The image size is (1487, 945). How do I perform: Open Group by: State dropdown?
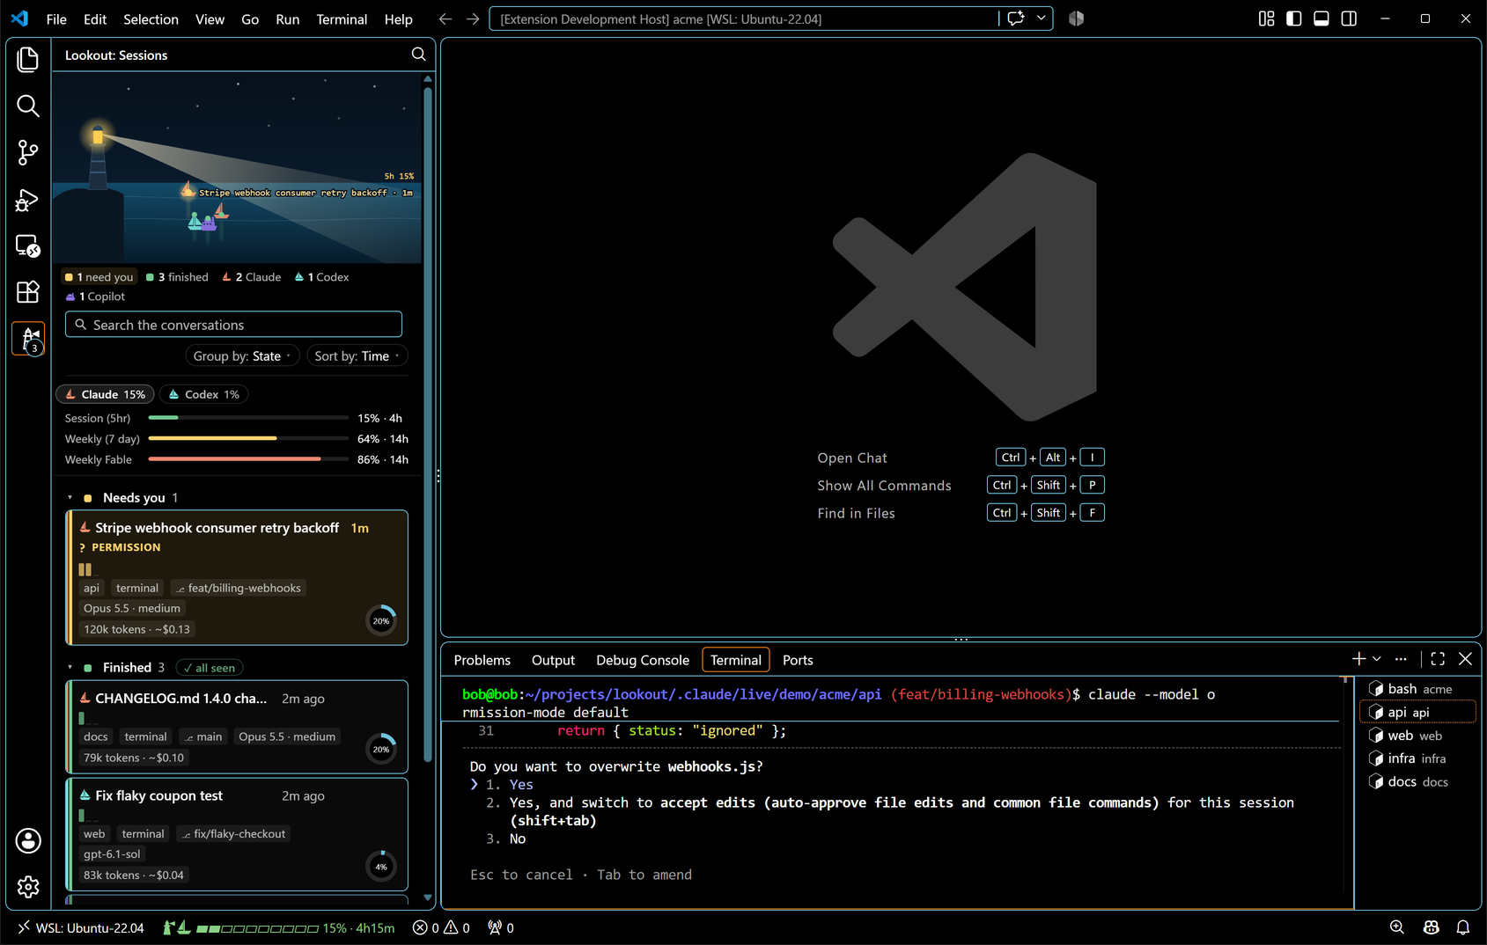point(242,355)
